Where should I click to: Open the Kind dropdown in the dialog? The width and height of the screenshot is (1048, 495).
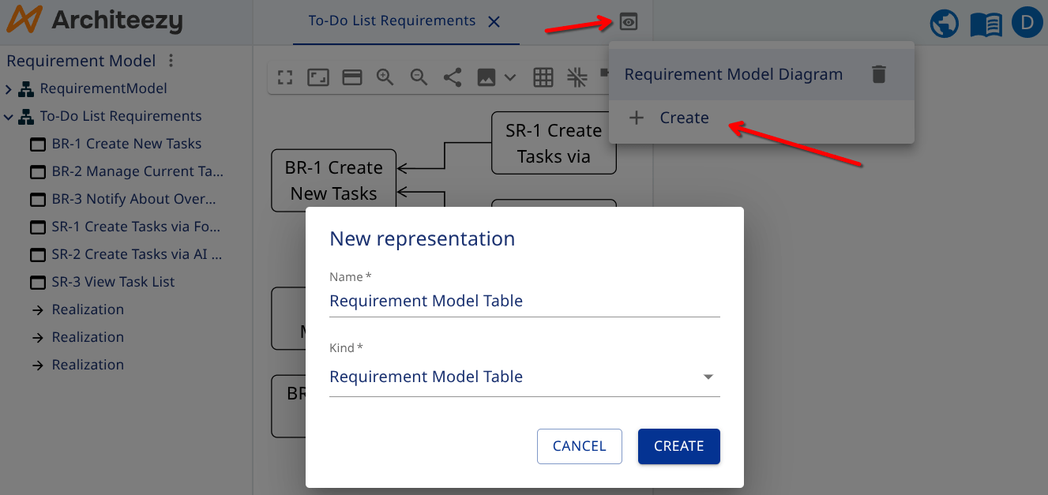[x=707, y=377]
